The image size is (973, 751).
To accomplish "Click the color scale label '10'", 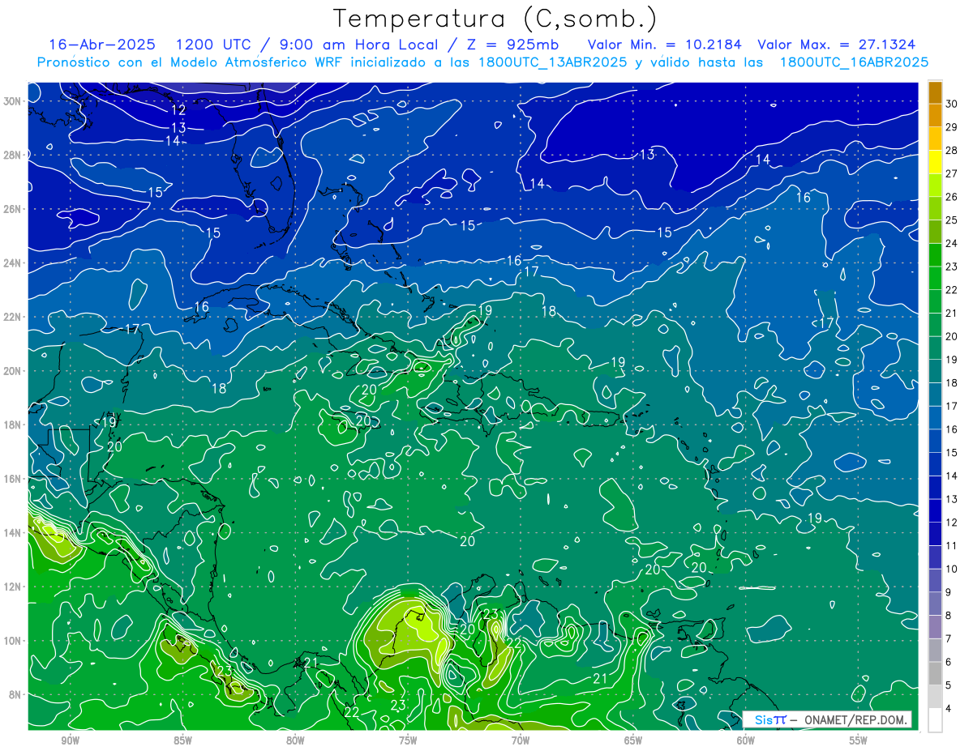I will [952, 569].
